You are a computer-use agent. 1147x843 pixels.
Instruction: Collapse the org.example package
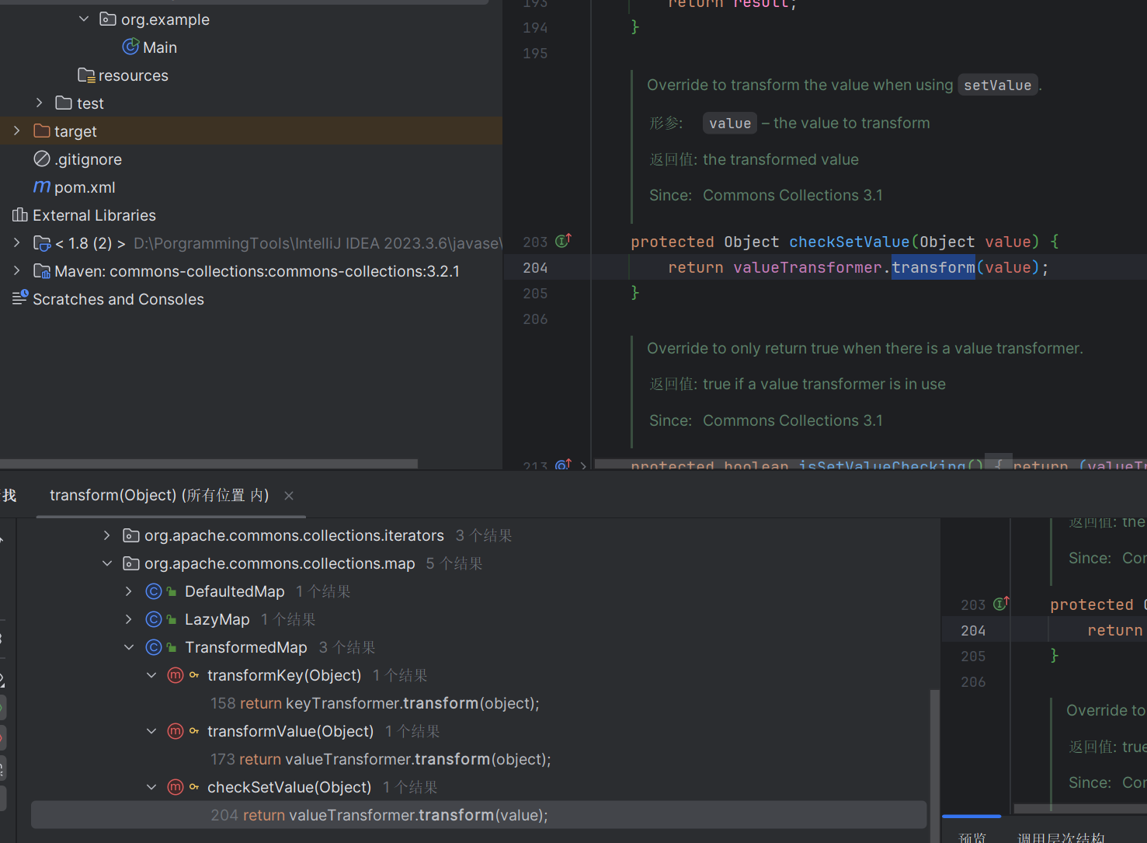coord(84,19)
